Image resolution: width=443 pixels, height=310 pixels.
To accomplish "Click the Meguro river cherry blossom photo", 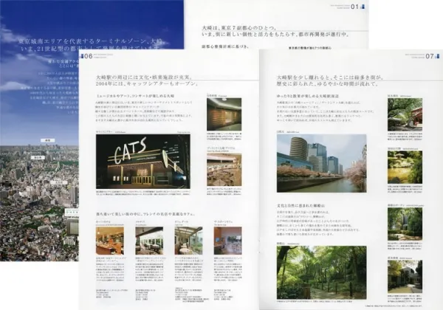I will coord(321,163).
